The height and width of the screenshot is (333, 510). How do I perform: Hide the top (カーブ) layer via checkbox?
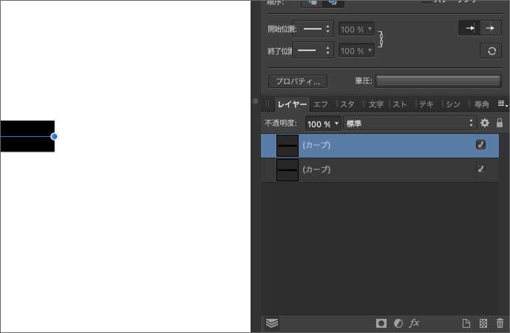[x=481, y=145]
